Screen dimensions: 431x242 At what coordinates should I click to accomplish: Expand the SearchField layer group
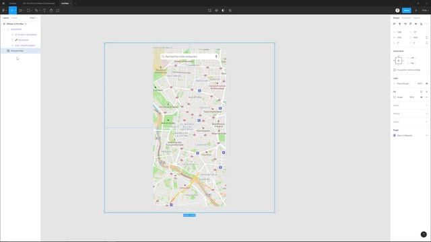click(x=5, y=30)
